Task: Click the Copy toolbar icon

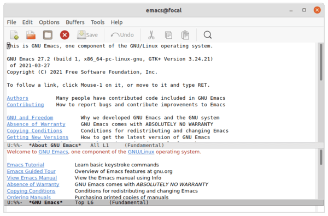Action: pyautogui.click(x=168, y=35)
